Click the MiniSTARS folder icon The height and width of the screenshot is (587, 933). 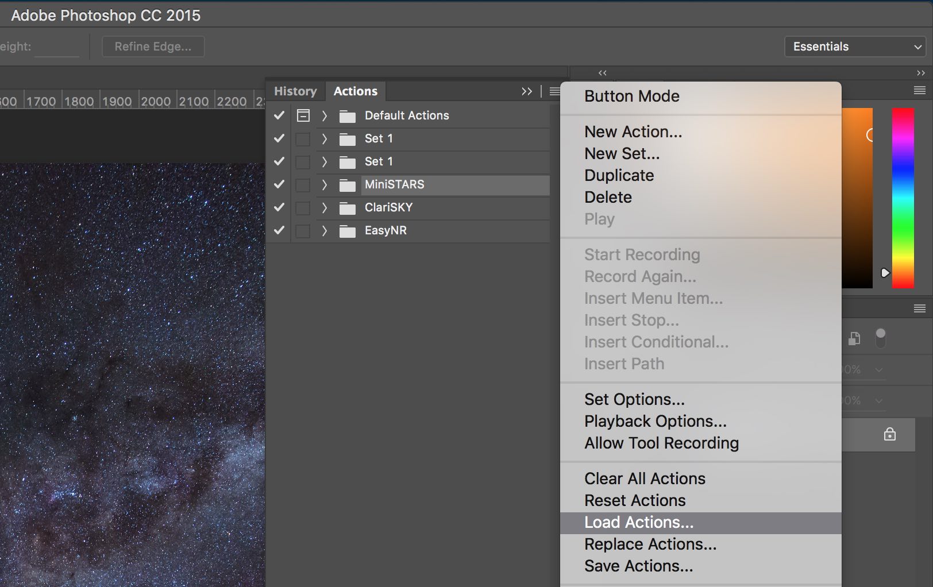click(x=347, y=186)
